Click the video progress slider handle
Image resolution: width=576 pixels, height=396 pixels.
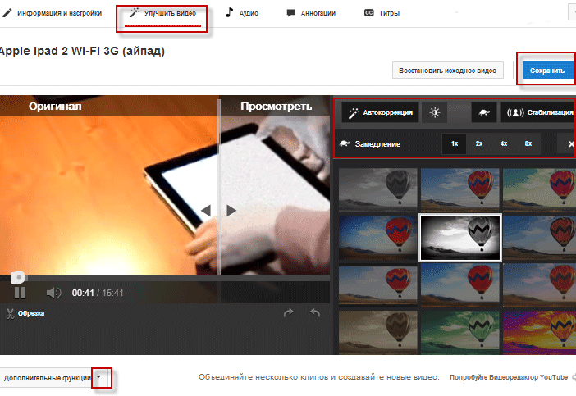click(x=18, y=277)
